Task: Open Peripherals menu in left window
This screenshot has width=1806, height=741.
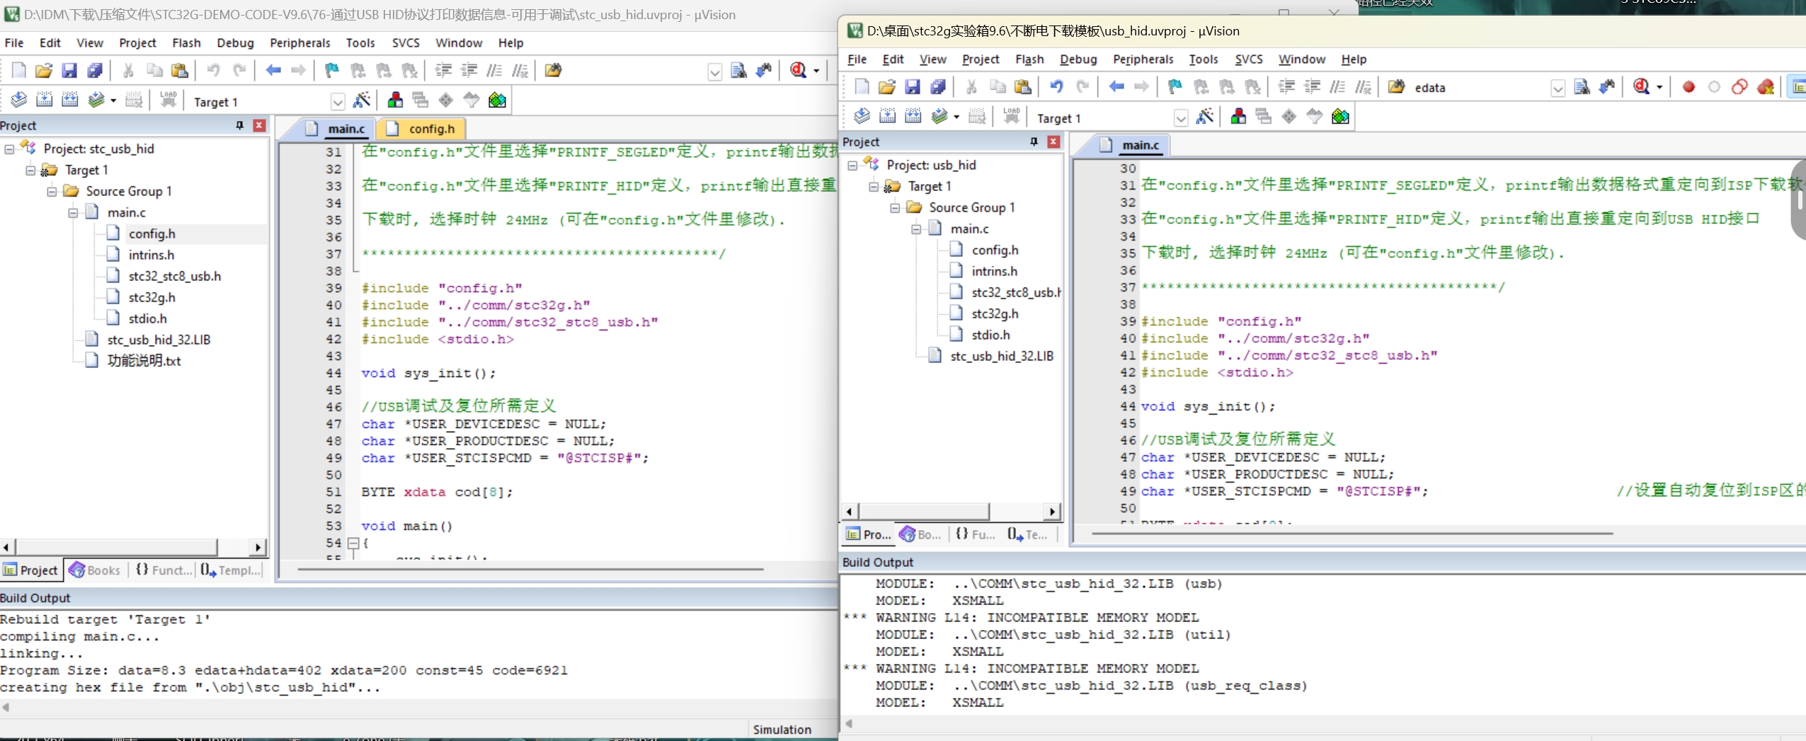Action: pyautogui.click(x=299, y=42)
